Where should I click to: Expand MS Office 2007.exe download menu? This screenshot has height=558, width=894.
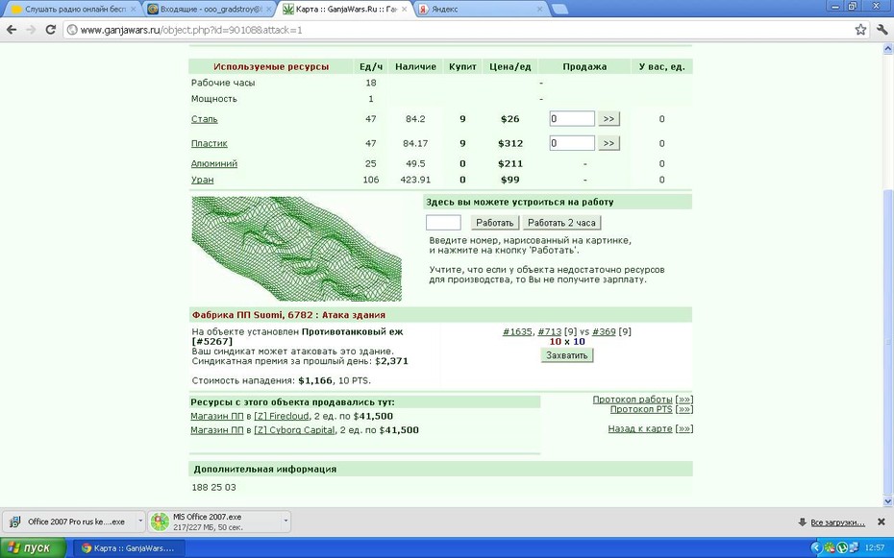point(286,521)
